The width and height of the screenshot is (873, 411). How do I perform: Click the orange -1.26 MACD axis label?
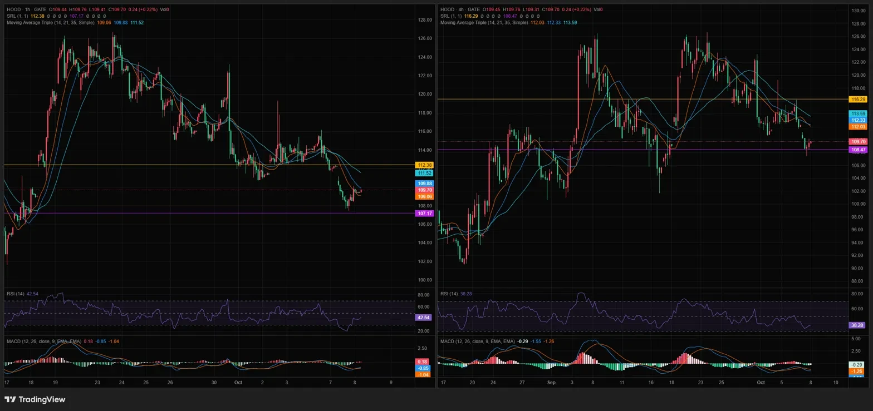point(857,371)
